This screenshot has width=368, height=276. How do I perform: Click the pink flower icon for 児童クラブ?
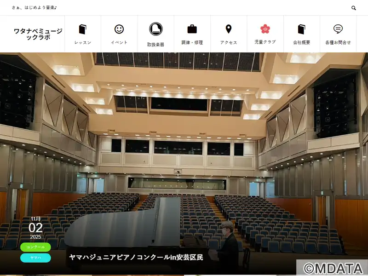tap(265, 29)
